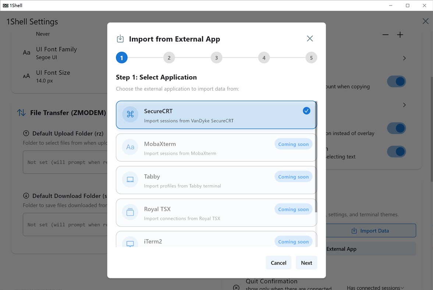This screenshot has width=433, height=290.
Task: Click the Tabby laptop icon
Action: (x=130, y=179)
